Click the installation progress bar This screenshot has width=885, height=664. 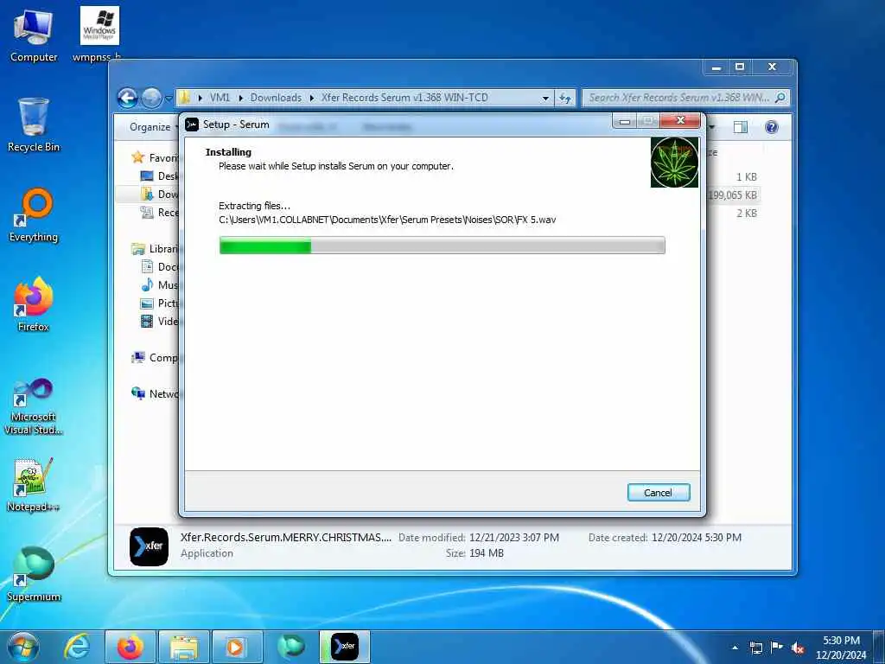pyautogui.click(x=442, y=246)
